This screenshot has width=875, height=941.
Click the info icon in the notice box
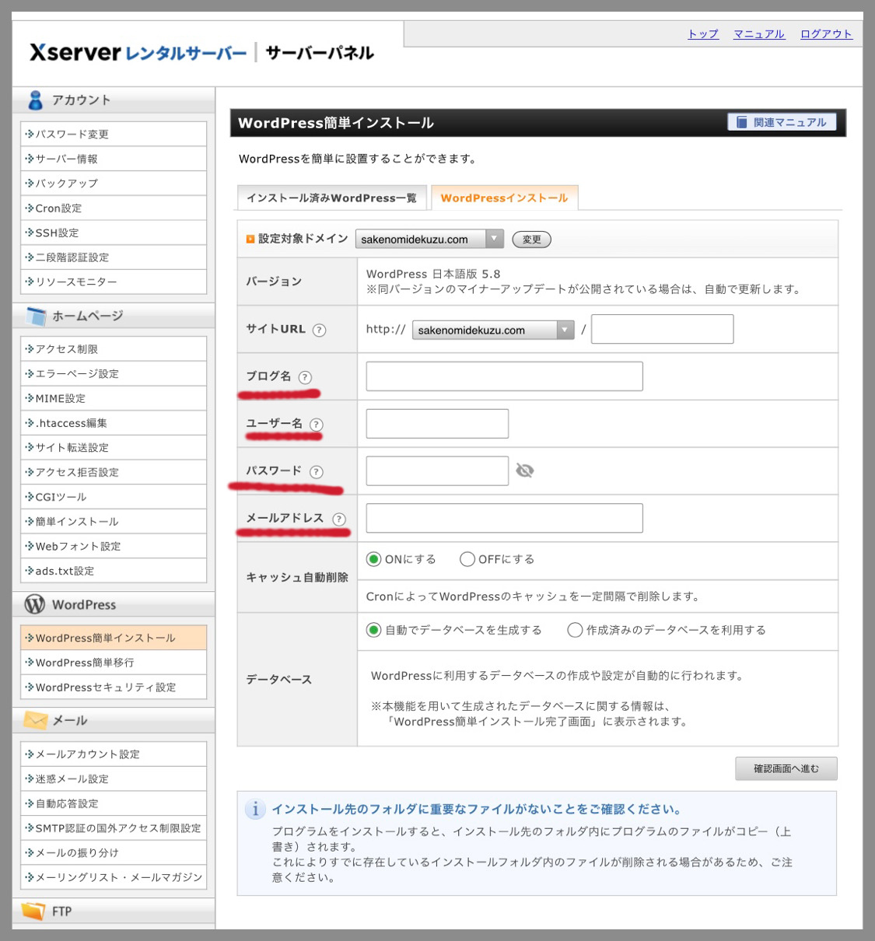pos(255,810)
